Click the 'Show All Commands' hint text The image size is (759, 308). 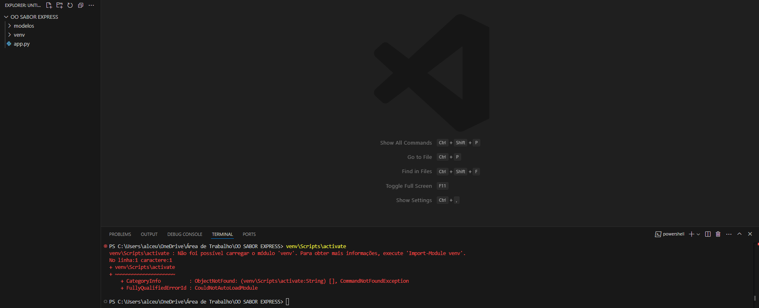[x=406, y=143]
